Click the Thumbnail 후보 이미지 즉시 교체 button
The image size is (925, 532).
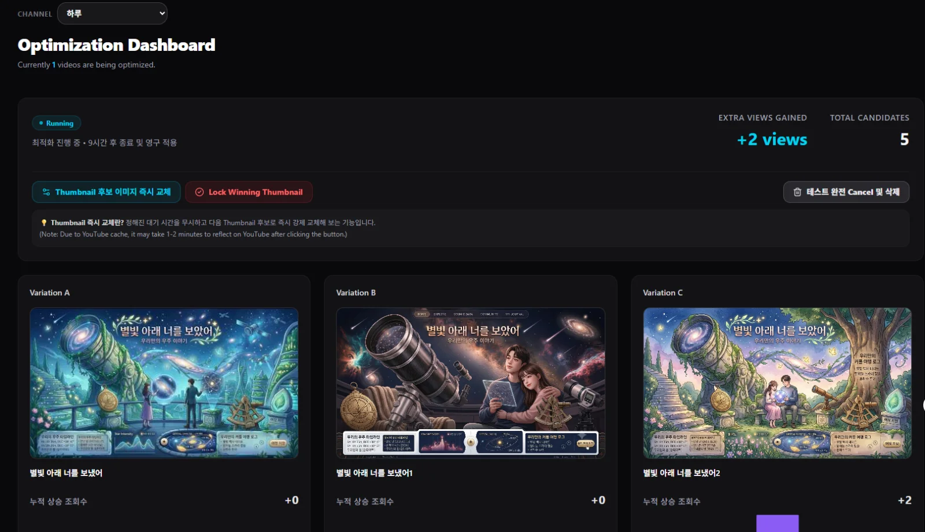[106, 192]
